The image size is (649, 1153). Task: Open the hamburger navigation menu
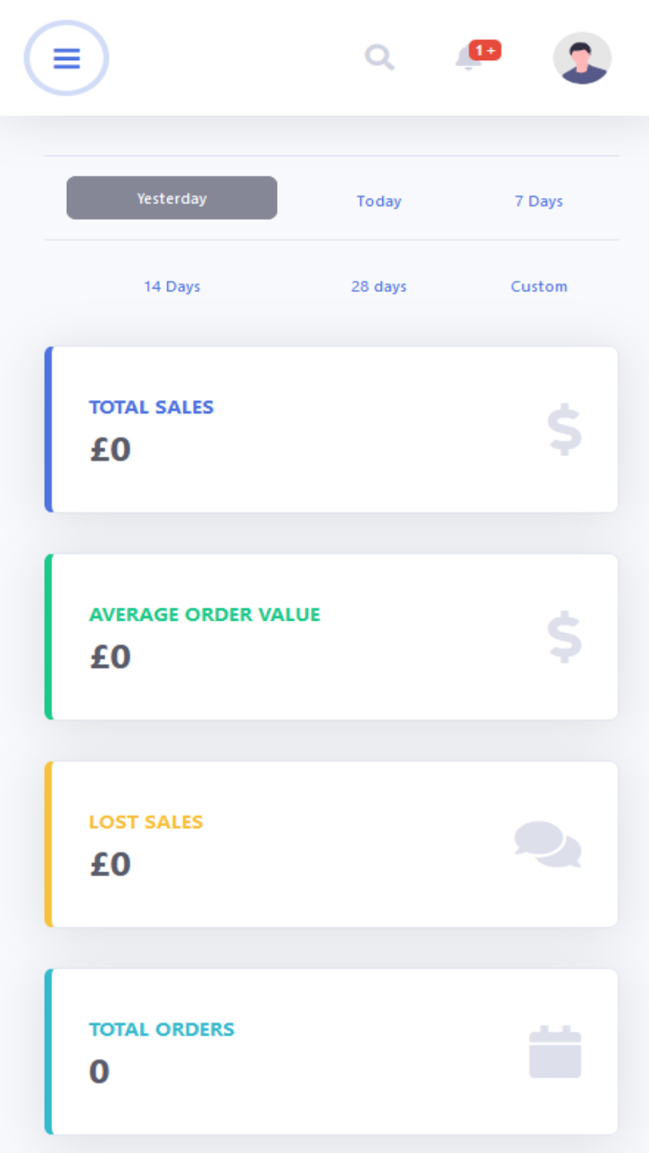(x=66, y=57)
